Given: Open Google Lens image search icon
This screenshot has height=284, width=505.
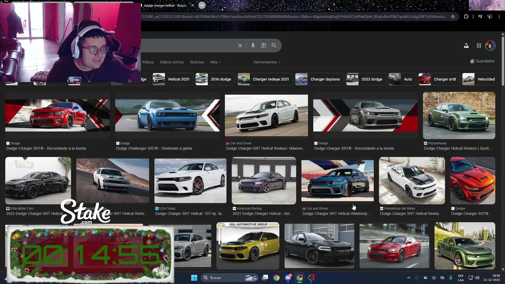Looking at the screenshot, I should (x=264, y=45).
